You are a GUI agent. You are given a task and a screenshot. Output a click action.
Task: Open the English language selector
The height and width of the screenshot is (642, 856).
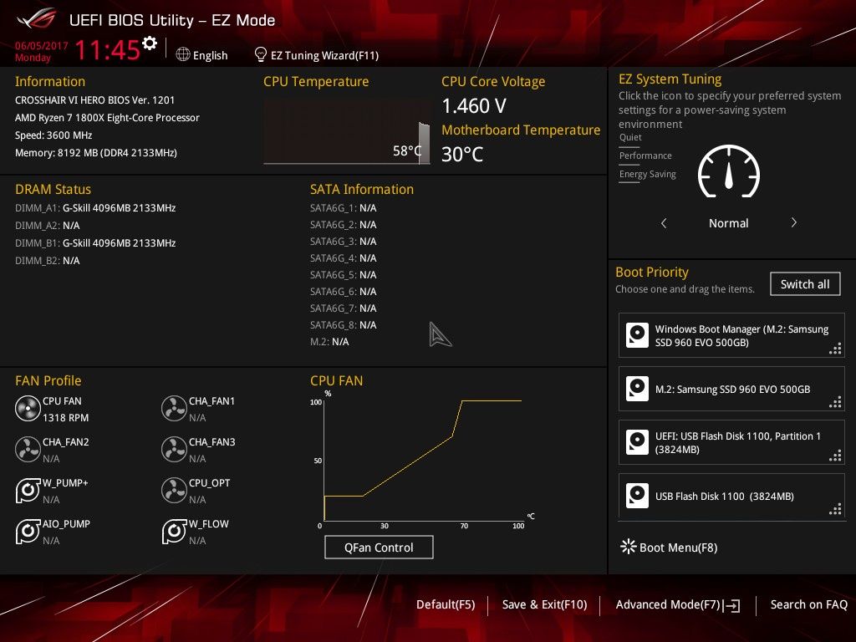pyautogui.click(x=202, y=55)
